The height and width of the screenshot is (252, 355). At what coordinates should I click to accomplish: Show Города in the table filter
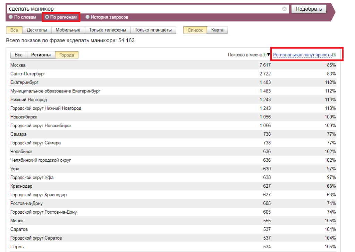point(67,55)
